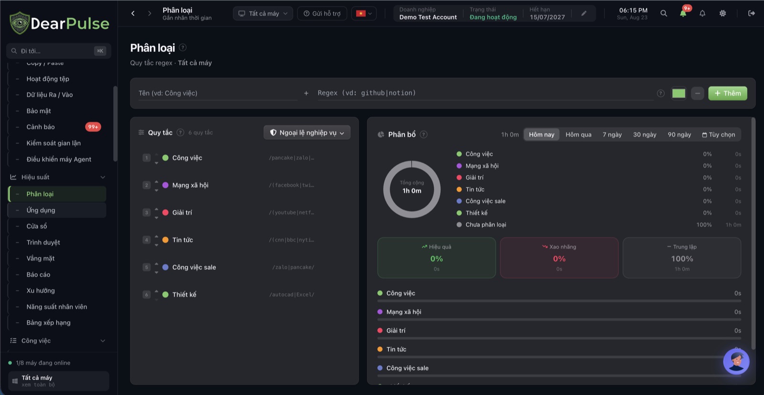Click the help icon beside Phân loại title
The width and height of the screenshot is (764, 395).
[x=183, y=48]
